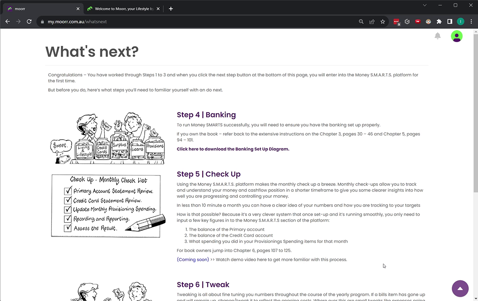The image size is (478, 301).
Task: Open the Chrome three-dot menu
Action: tap(471, 21)
